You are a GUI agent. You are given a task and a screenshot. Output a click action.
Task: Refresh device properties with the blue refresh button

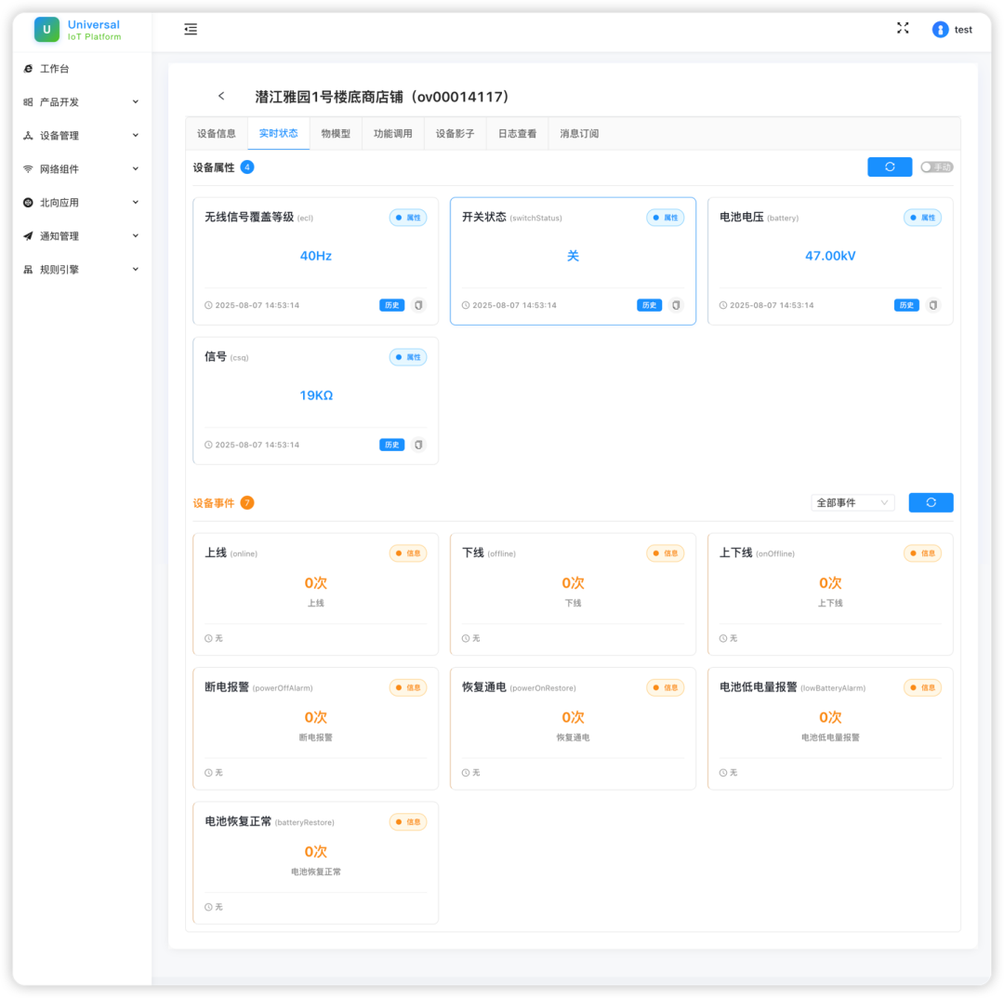(x=890, y=166)
